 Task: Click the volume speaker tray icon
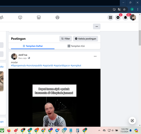point(113,130)
